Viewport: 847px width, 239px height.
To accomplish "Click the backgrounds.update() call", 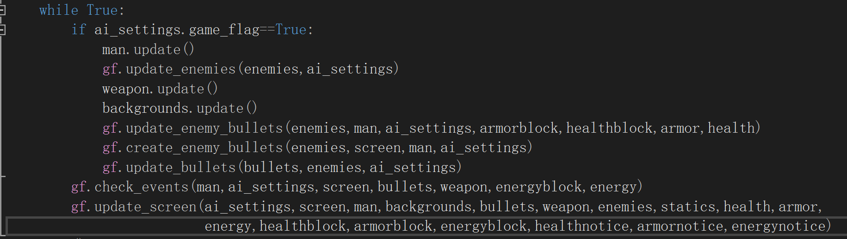I will 179,108.
